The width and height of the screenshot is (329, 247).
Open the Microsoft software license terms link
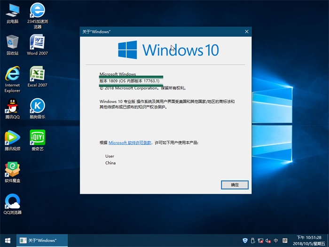[130, 142]
